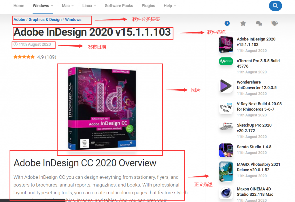
Task: Click the Adobe InDesign sidebar thumbnail
Action: tap(226, 44)
